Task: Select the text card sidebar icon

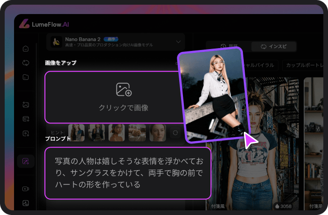Action: [x=26, y=119]
